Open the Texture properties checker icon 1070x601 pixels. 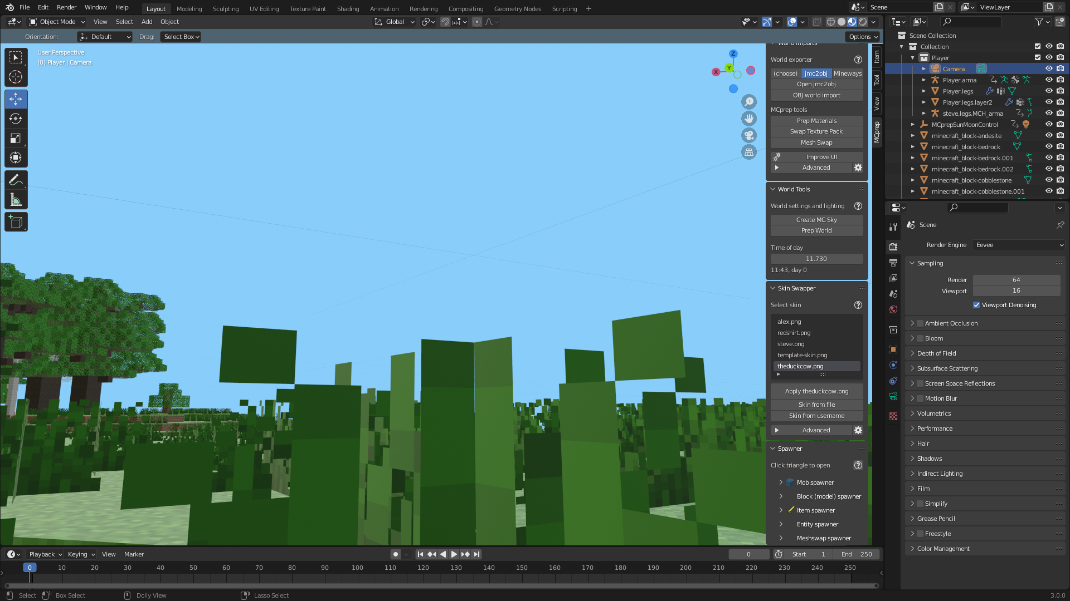(x=893, y=416)
